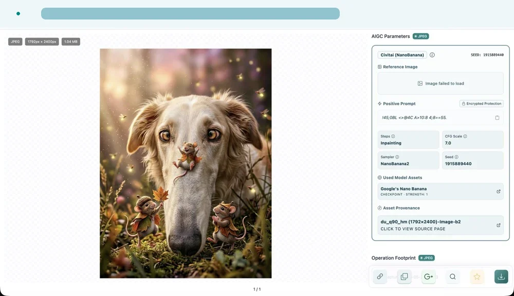The height and width of the screenshot is (296, 514).
Task: Download the image with the green button
Action: tap(501, 277)
